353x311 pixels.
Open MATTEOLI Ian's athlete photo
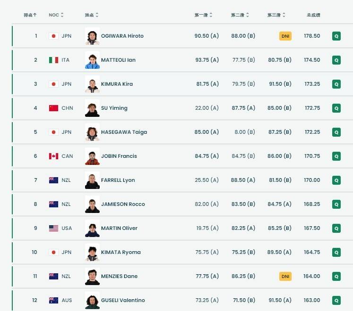click(92, 60)
